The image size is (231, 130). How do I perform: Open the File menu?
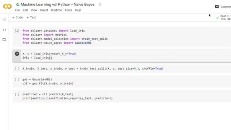[x=17, y=10]
